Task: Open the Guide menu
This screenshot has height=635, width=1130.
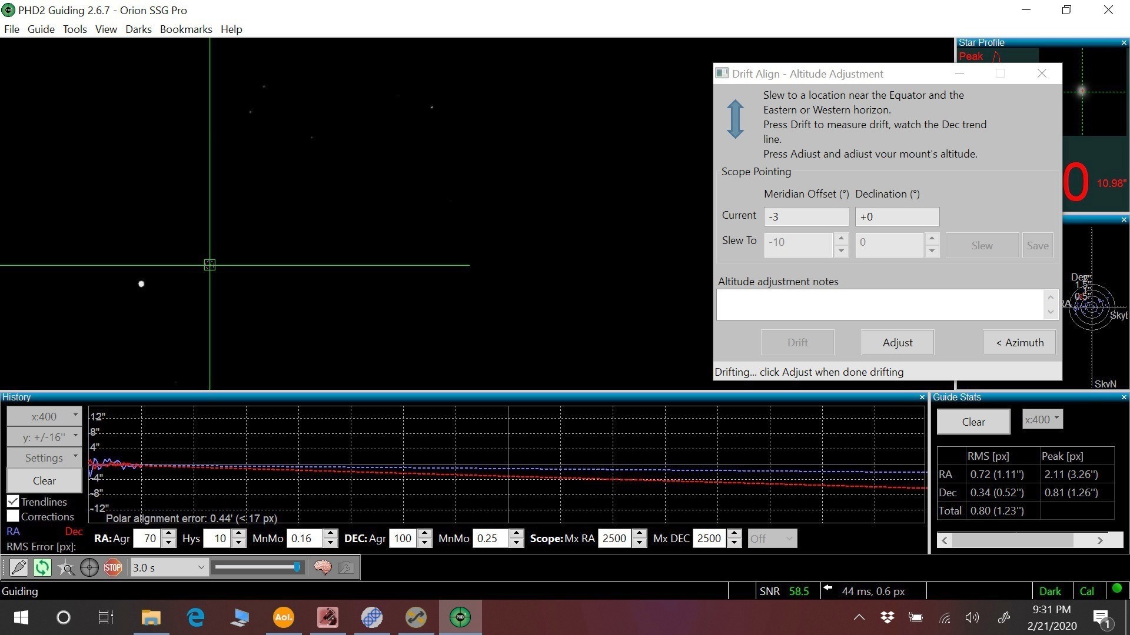Action: (41, 29)
